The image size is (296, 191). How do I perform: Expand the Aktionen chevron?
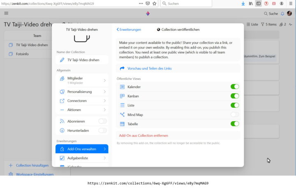104,109
